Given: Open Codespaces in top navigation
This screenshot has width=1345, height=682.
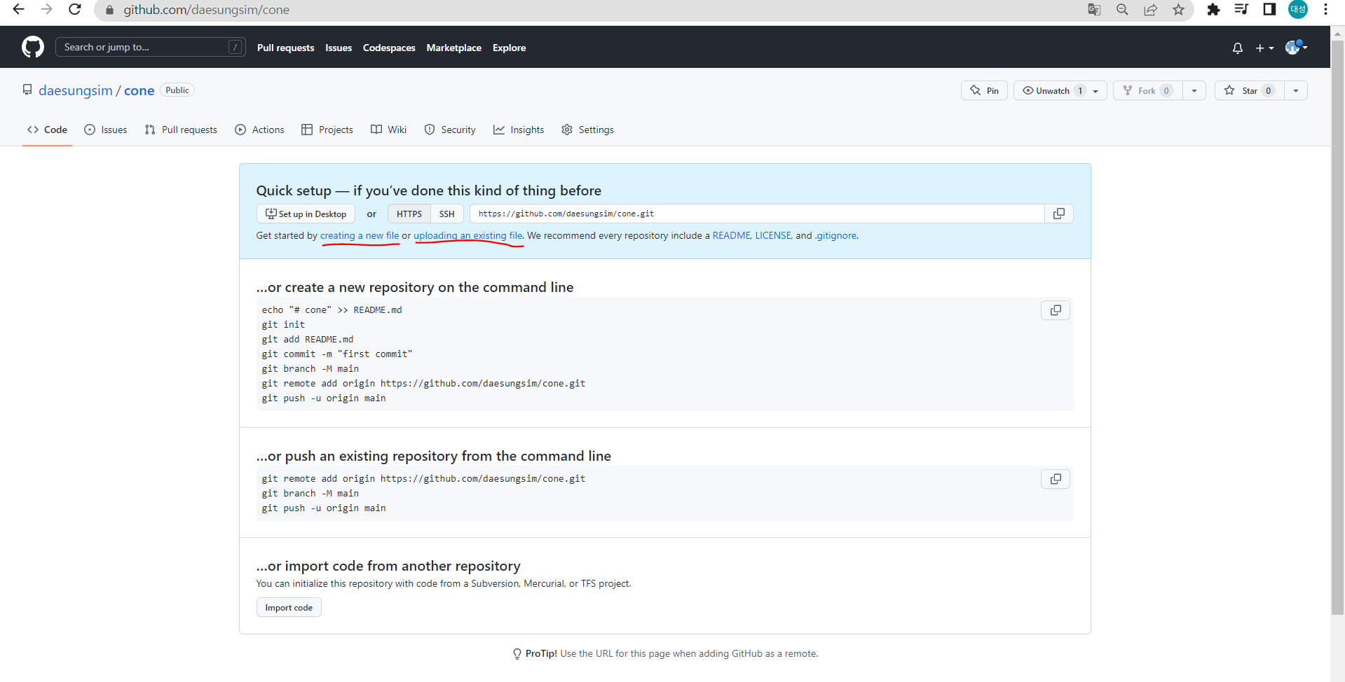Looking at the screenshot, I should click(x=389, y=48).
